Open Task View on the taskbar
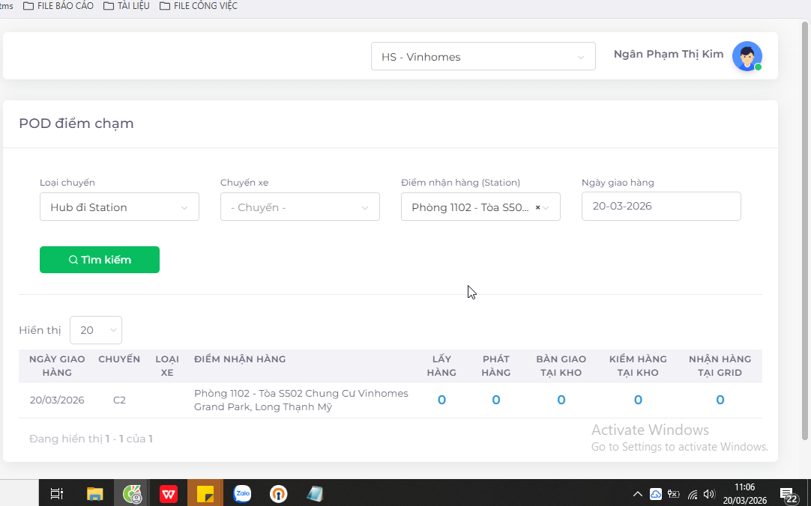 tap(57, 493)
